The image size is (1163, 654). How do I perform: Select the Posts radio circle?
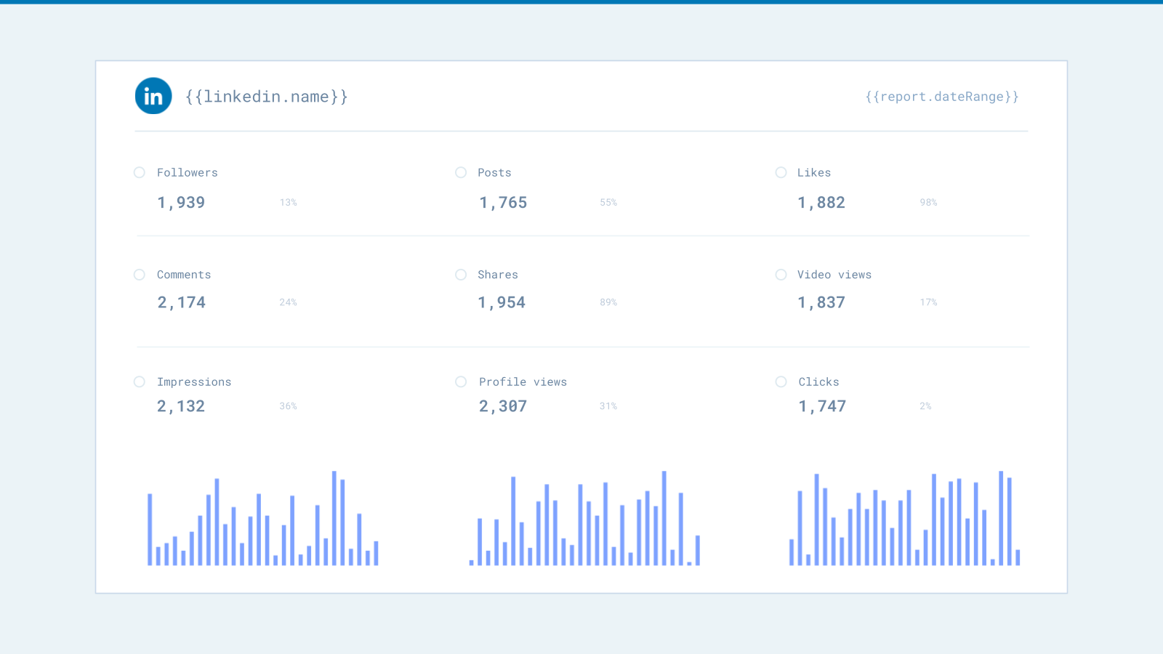click(x=461, y=172)
